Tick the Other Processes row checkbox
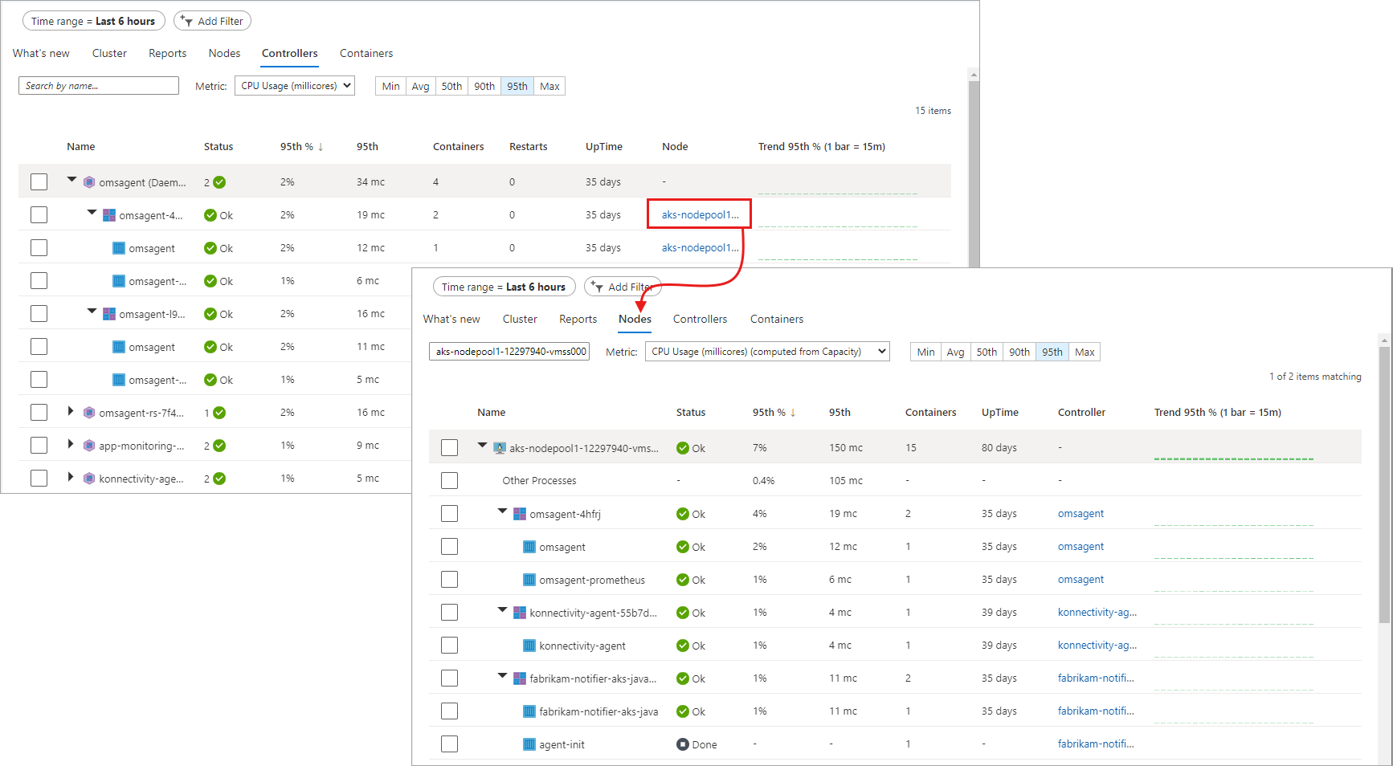 (450, 480)
